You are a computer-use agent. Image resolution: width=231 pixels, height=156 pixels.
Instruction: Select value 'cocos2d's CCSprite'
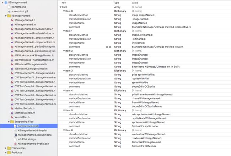[x=143, y=87]
